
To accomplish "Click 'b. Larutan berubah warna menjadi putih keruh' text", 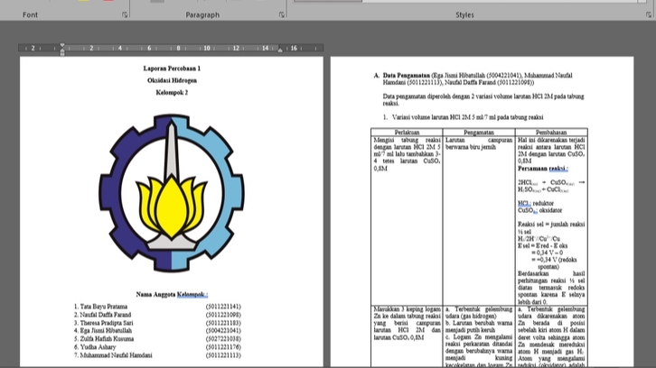I will 479,327.
